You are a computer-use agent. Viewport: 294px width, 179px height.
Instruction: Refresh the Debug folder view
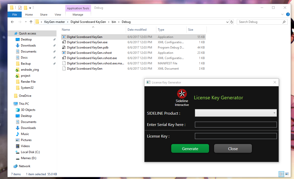232,22
